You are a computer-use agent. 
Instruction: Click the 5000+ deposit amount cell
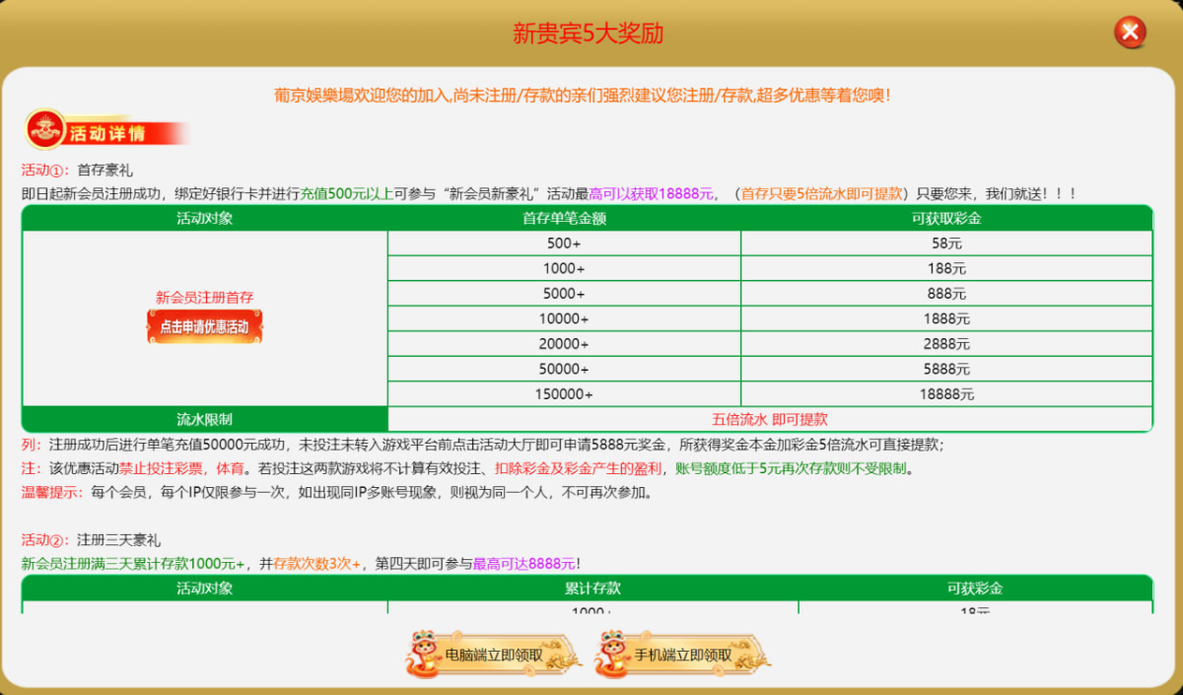(564, 294)
